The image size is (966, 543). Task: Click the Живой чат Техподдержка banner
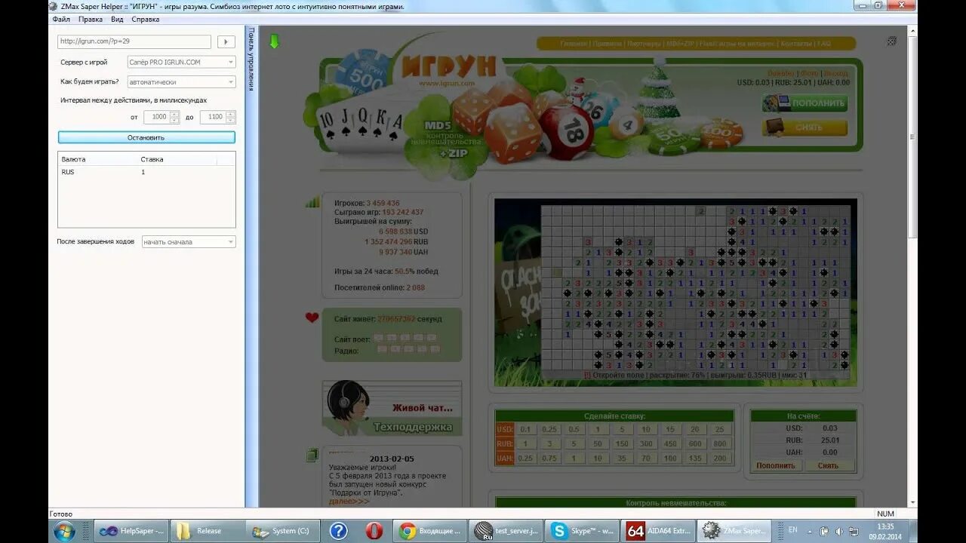tap(392, 408)
